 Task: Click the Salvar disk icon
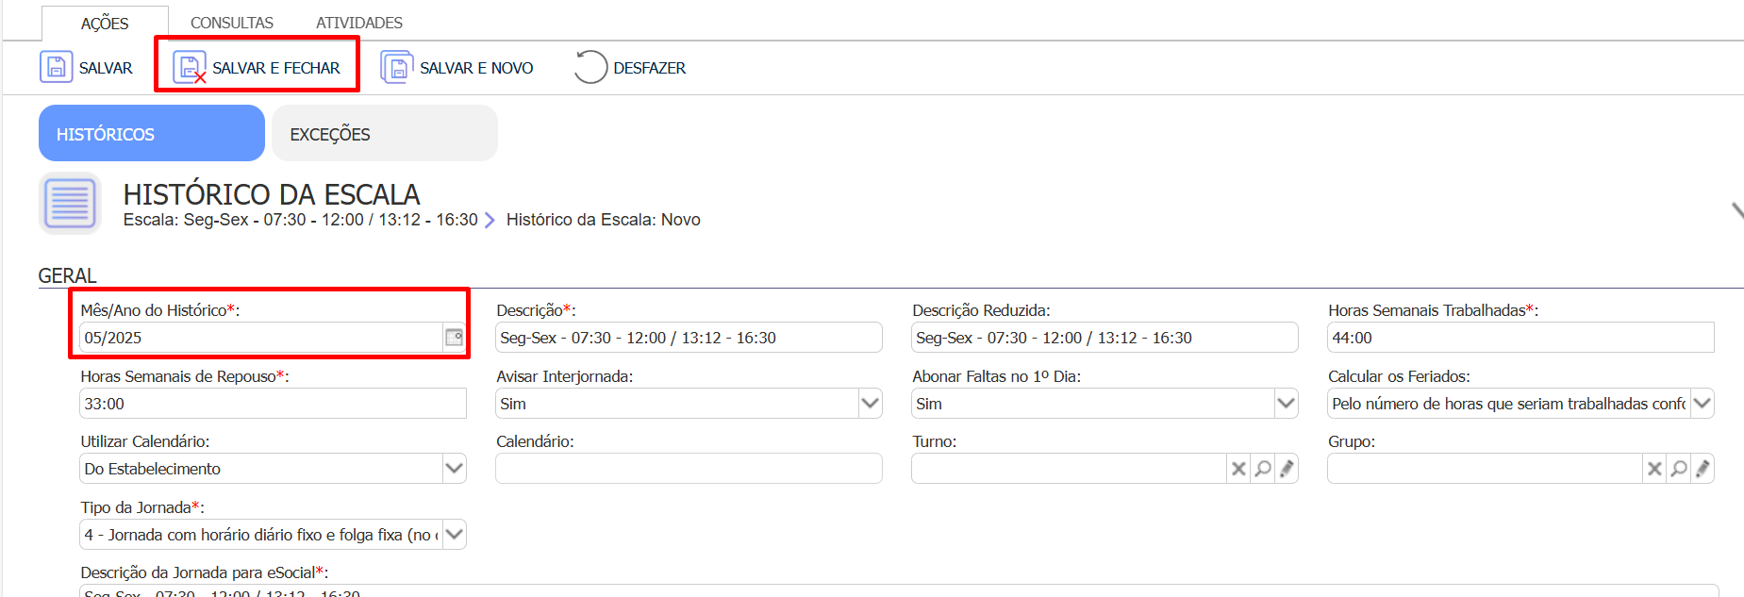tap(56, 68)
